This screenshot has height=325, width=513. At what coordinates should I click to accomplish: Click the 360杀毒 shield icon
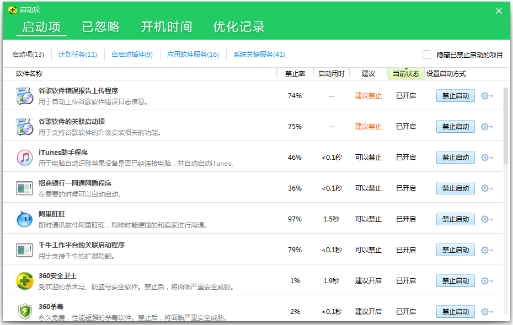[24, 311]
